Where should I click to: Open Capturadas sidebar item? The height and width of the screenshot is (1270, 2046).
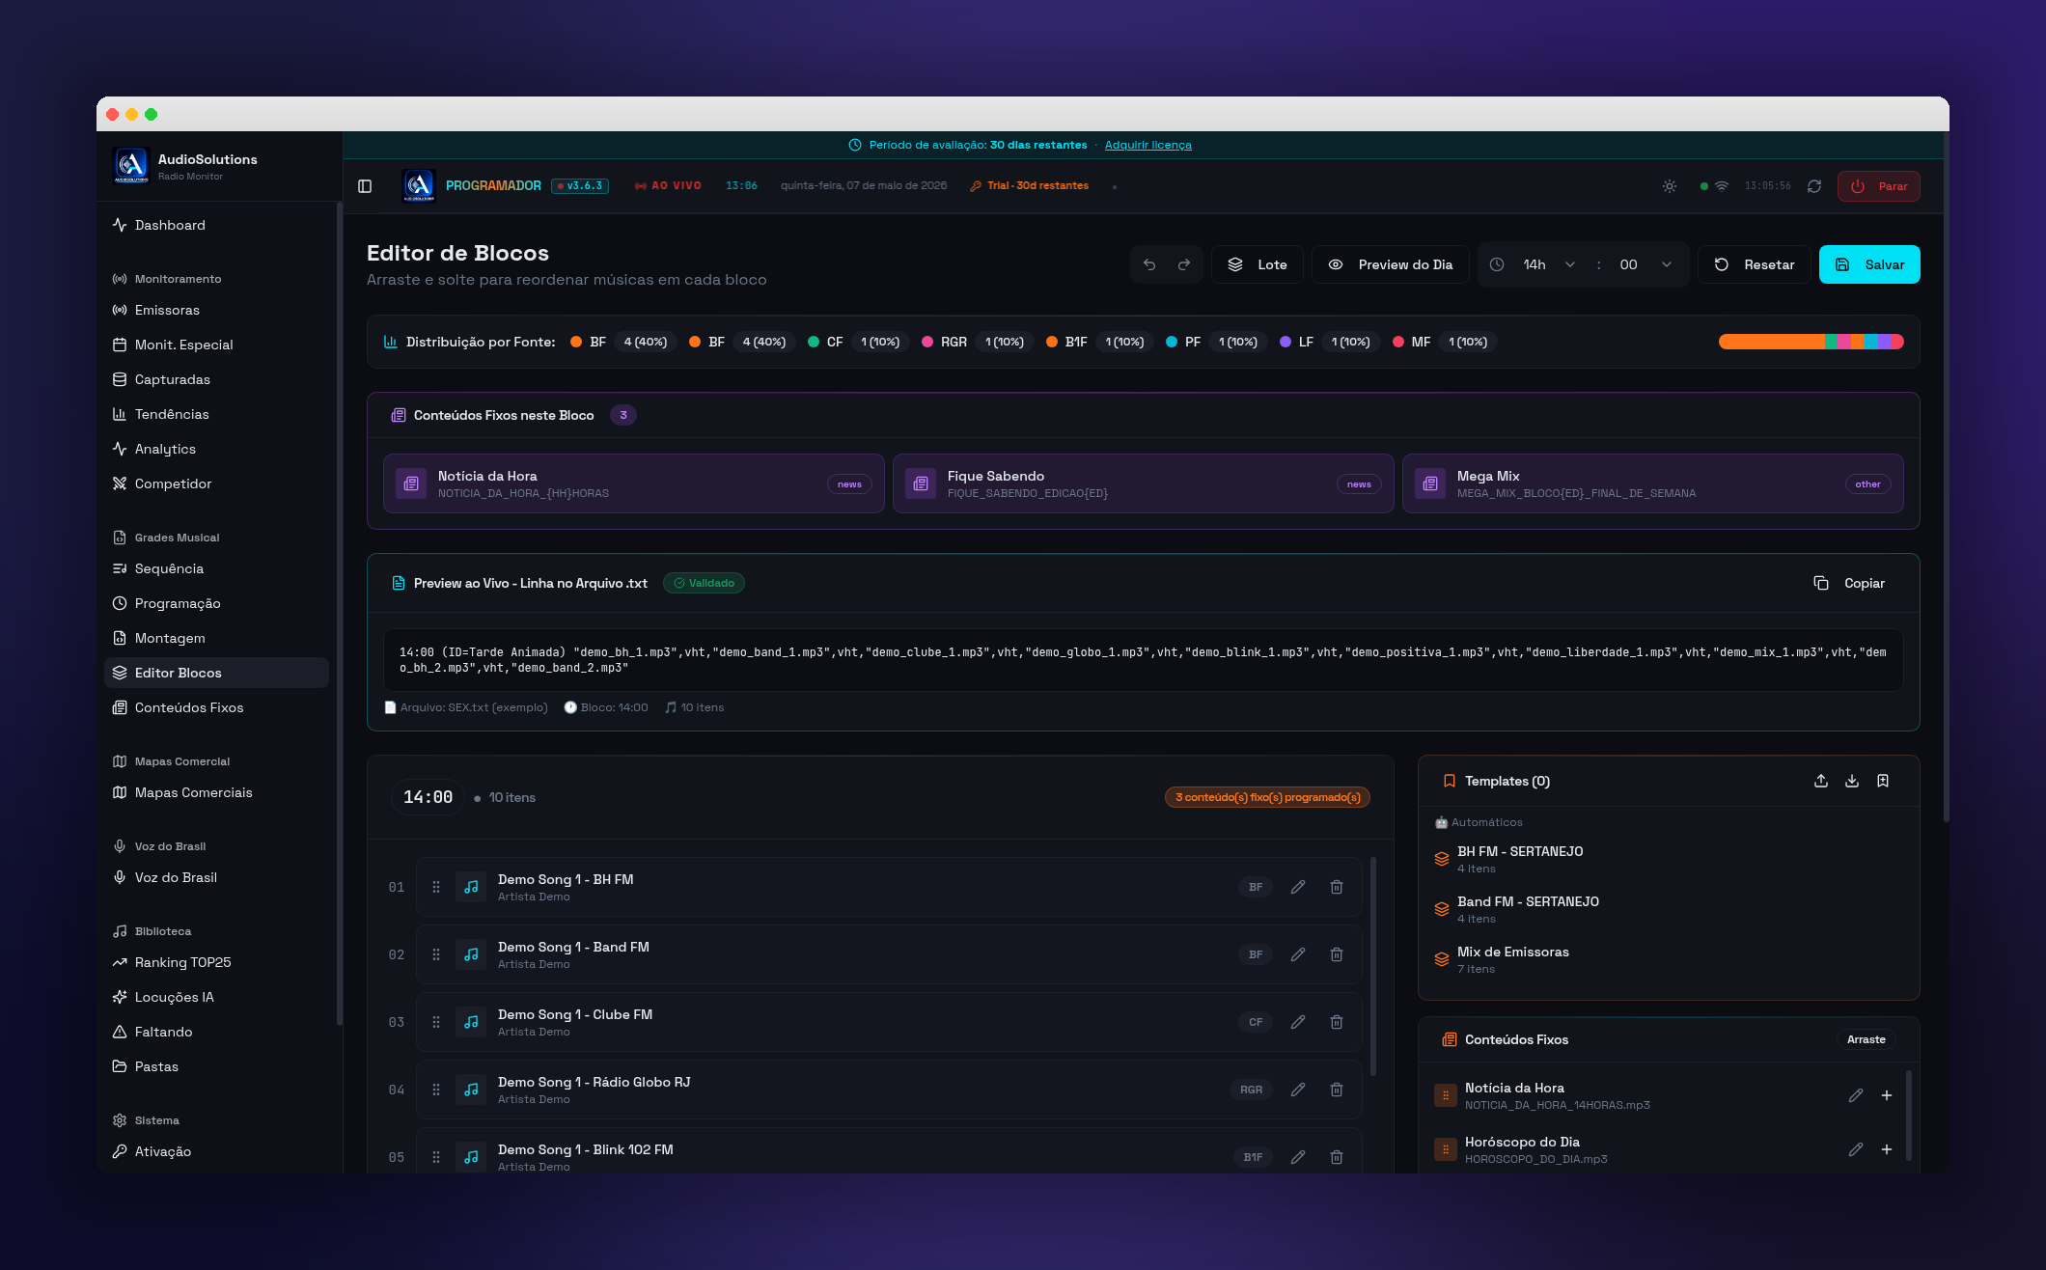click(216, 379)
